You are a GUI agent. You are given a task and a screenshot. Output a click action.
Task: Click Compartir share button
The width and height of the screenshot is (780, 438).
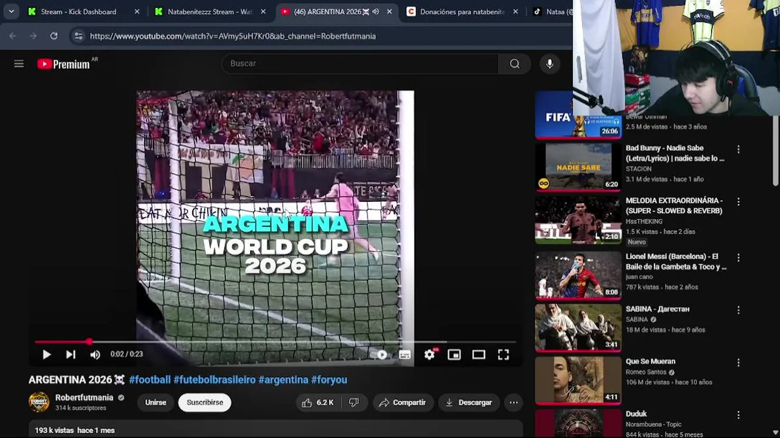[x=403, y=403]
